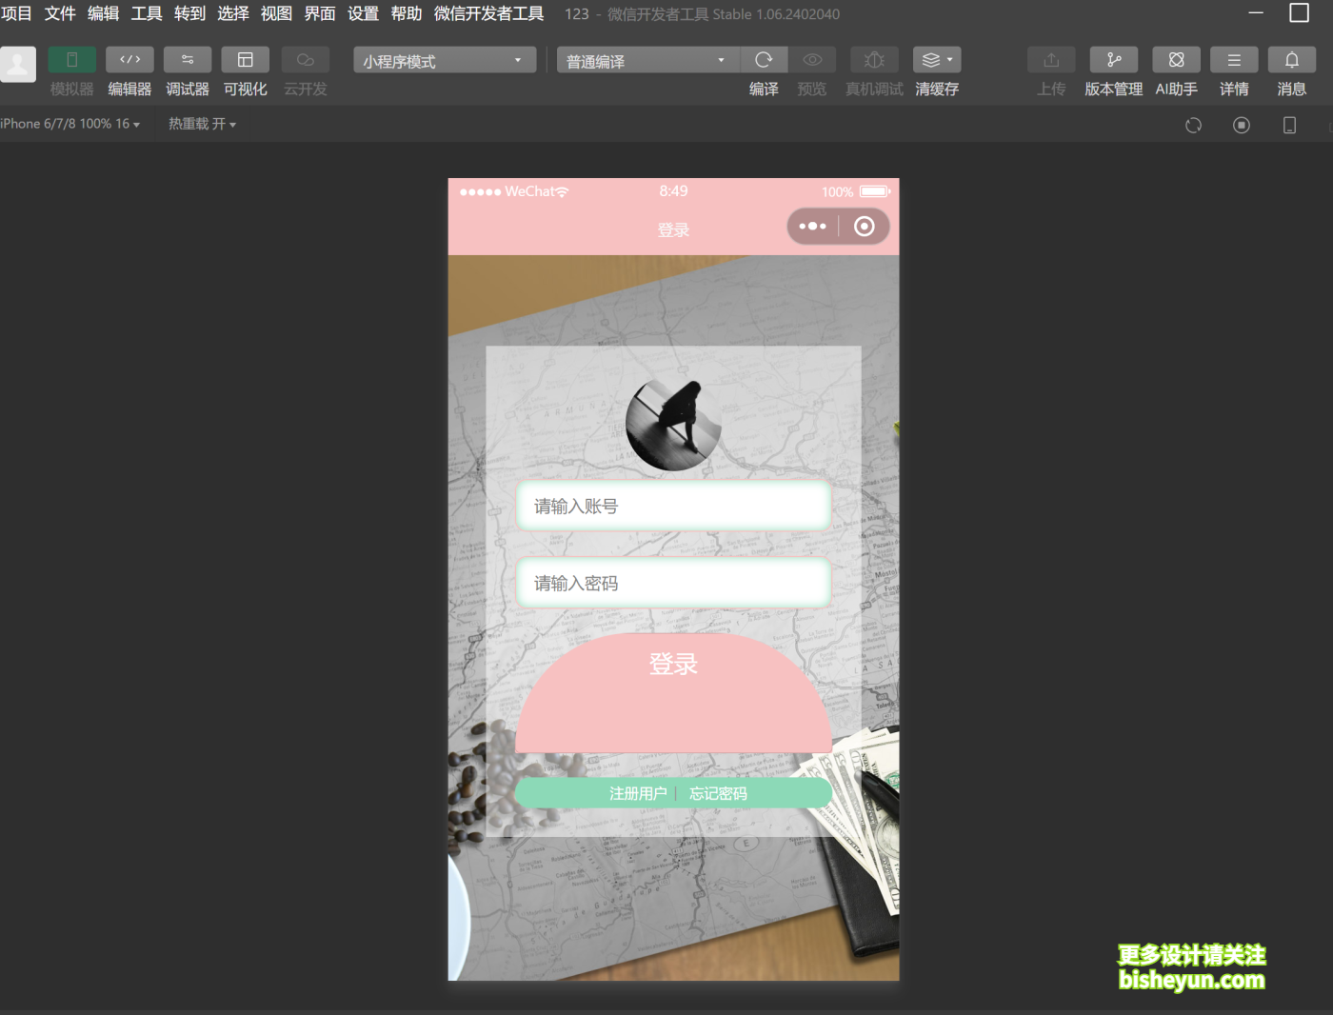The height and width of the screenshot is (1015, 1333).
Task: Open the 设置 menu
Action: click(364, 13)
